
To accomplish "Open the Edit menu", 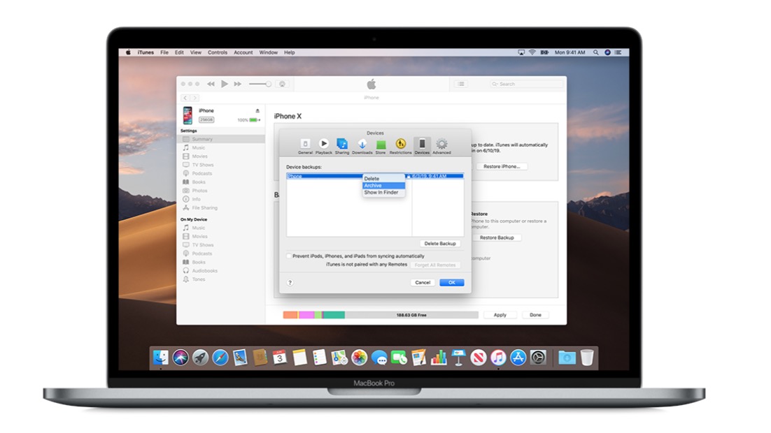I will [x=179, y=52].
